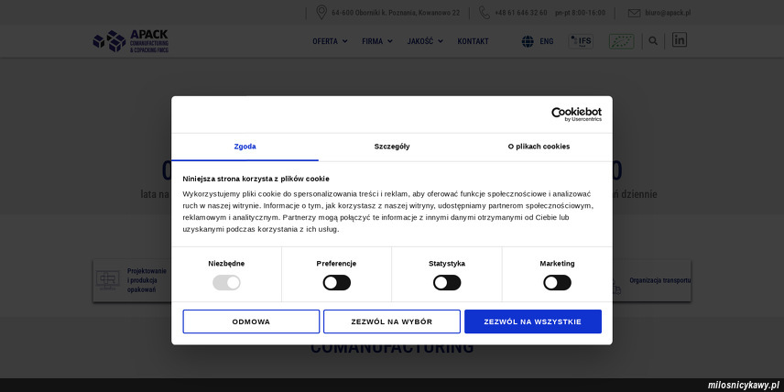Click the globe language icon
The image size is (784, 392).
[528, 41]
